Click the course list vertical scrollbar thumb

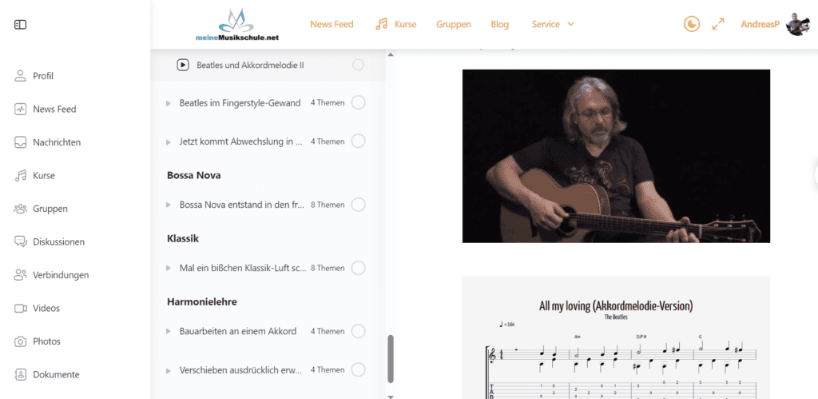click(391, 359)
